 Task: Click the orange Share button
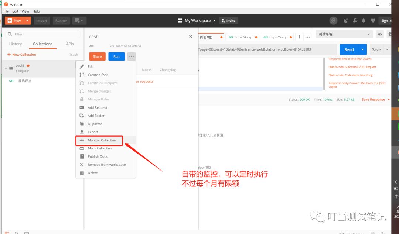pos(97,56)
